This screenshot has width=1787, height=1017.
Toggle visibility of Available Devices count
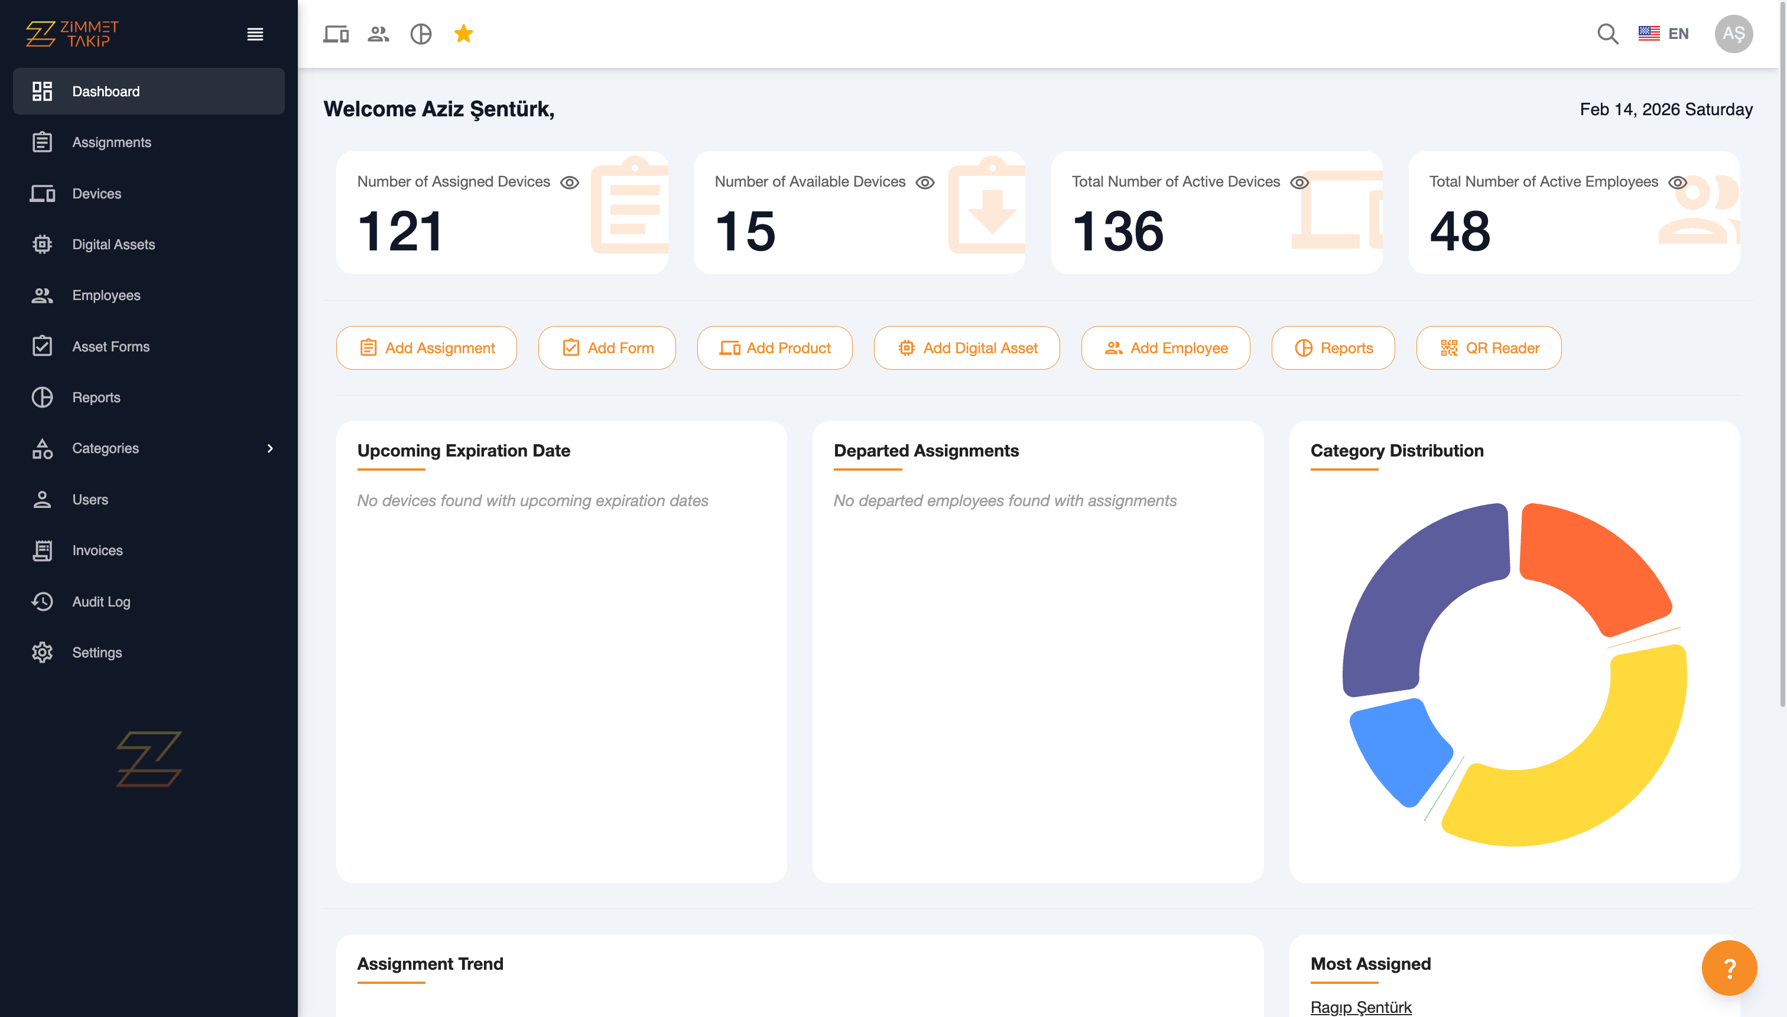click(x=925, y=182)
